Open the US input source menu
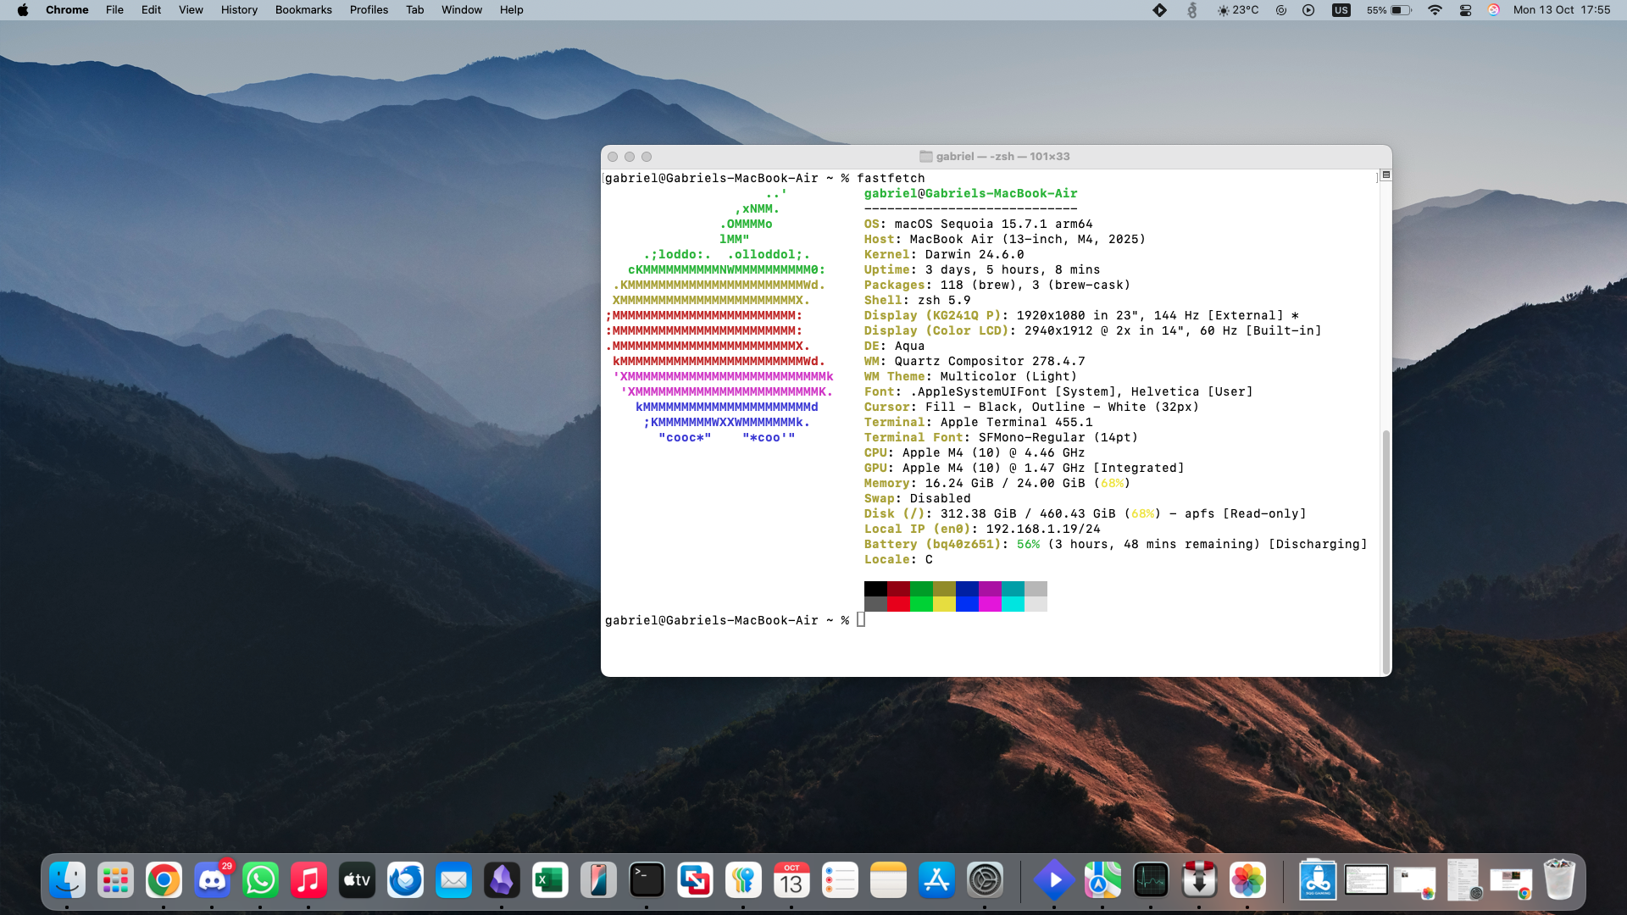 [1341, 10]
